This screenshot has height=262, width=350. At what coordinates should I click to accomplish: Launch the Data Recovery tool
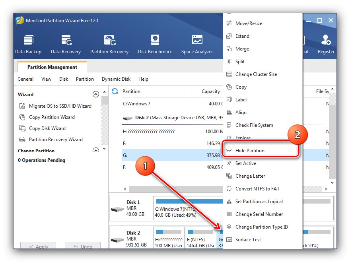(66, 44)
